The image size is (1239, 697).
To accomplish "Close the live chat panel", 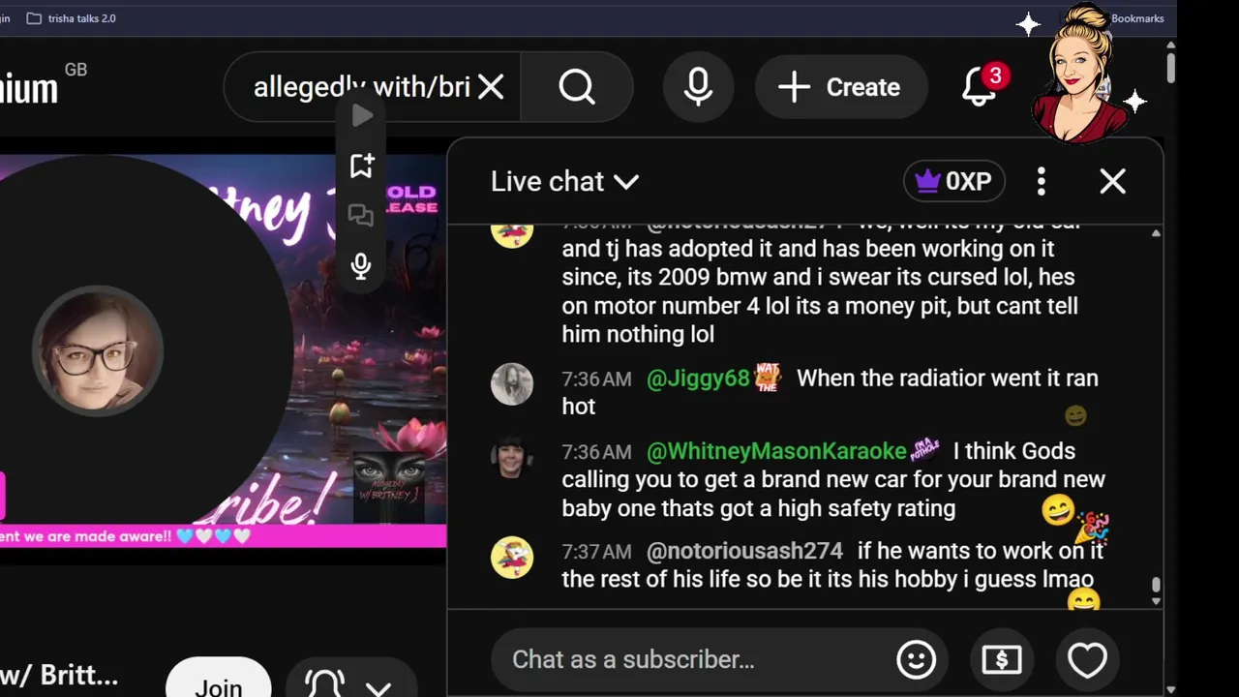I will 1113,181.
